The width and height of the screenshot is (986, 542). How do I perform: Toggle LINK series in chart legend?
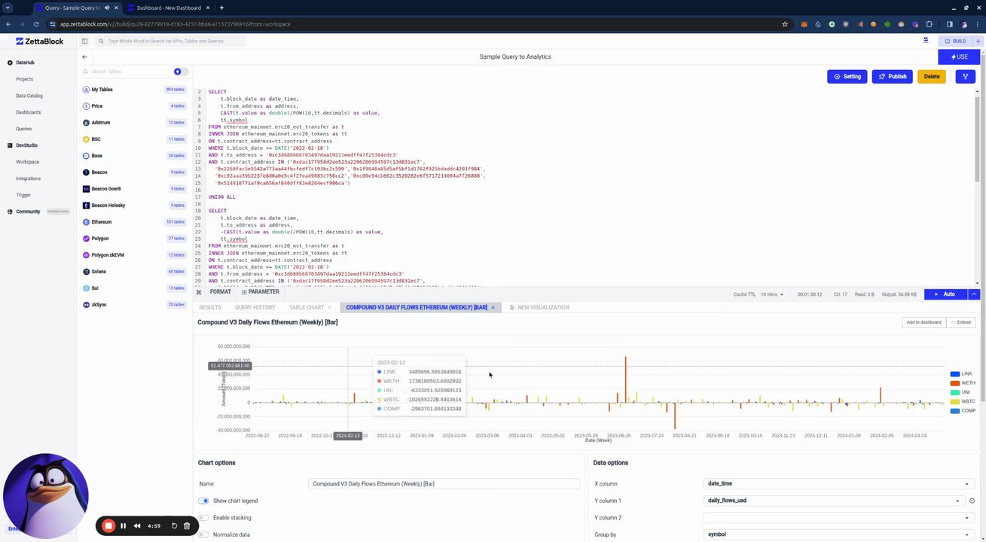[x=963, y=374]
